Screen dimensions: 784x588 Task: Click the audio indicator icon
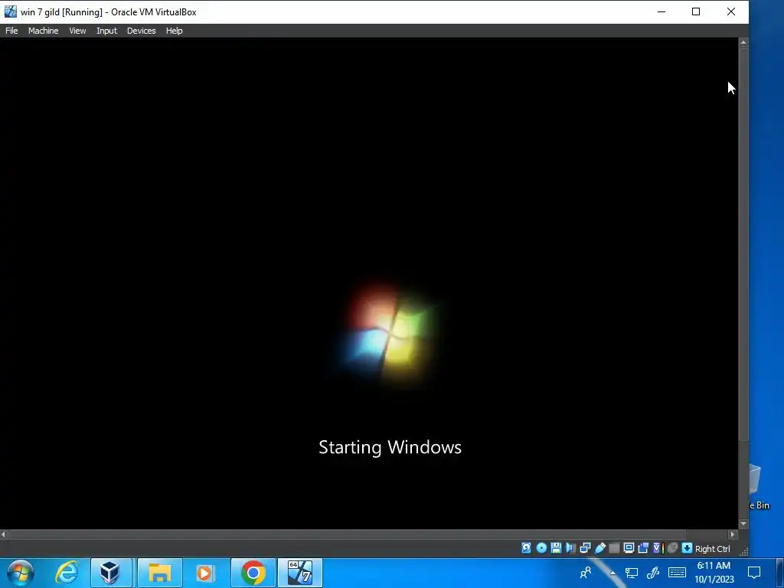pos(570,548)
